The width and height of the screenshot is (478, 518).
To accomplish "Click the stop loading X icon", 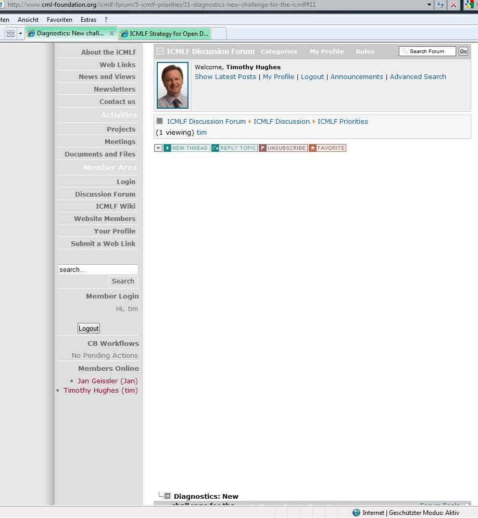I will [x=454, y=5].
